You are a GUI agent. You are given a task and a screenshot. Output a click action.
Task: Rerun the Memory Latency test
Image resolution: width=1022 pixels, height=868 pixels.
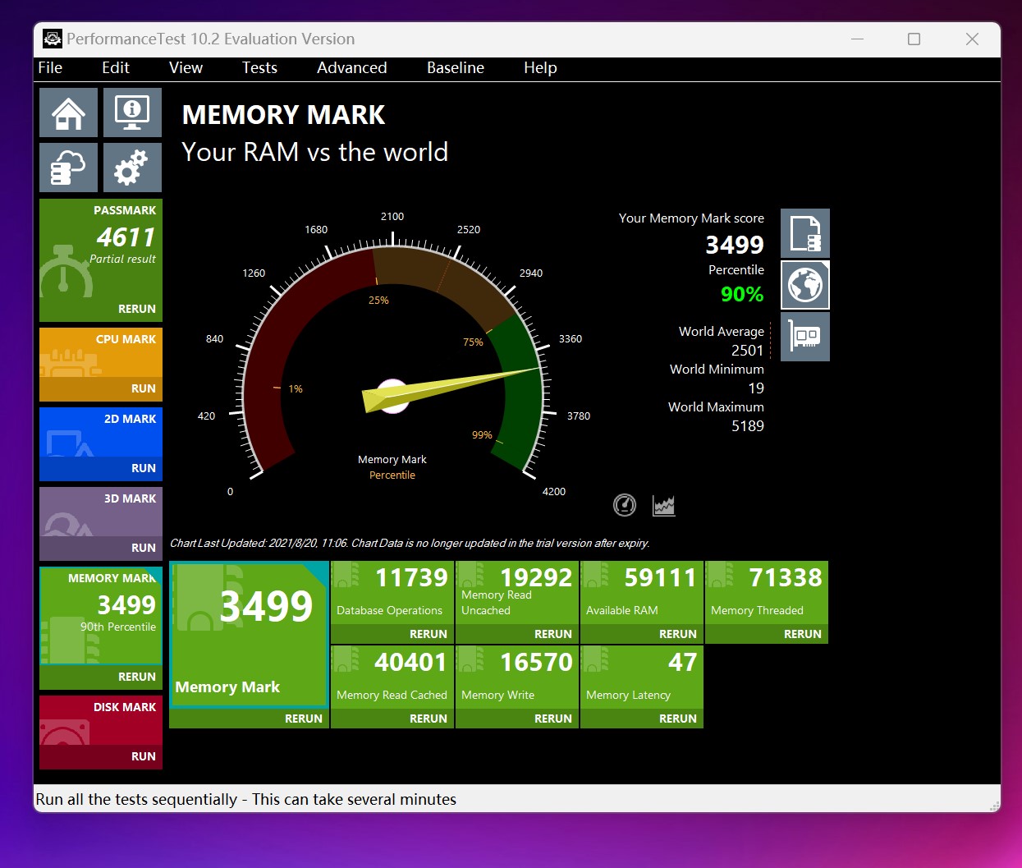(x=677, y=719)
